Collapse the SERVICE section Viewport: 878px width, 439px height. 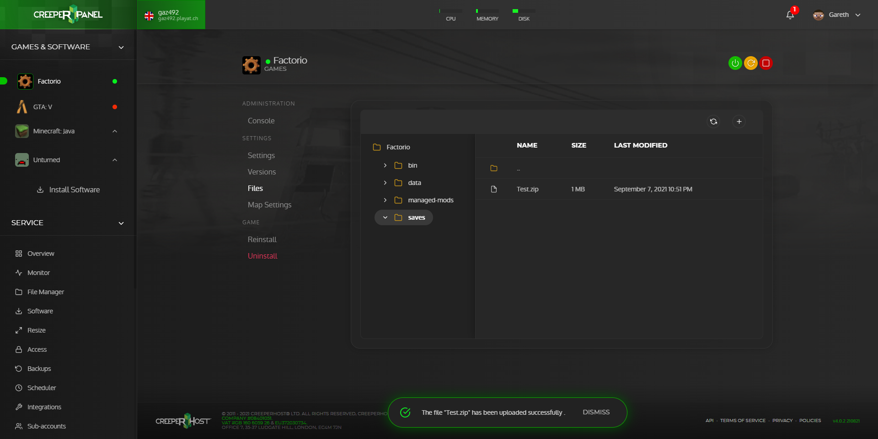[121, 223]
